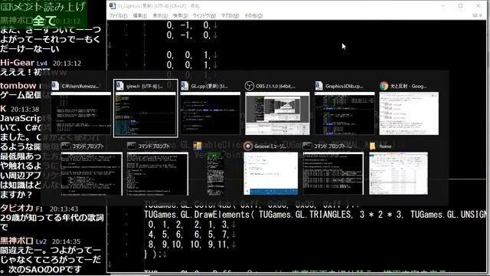Open the その他(O) menu

point(253,15)
